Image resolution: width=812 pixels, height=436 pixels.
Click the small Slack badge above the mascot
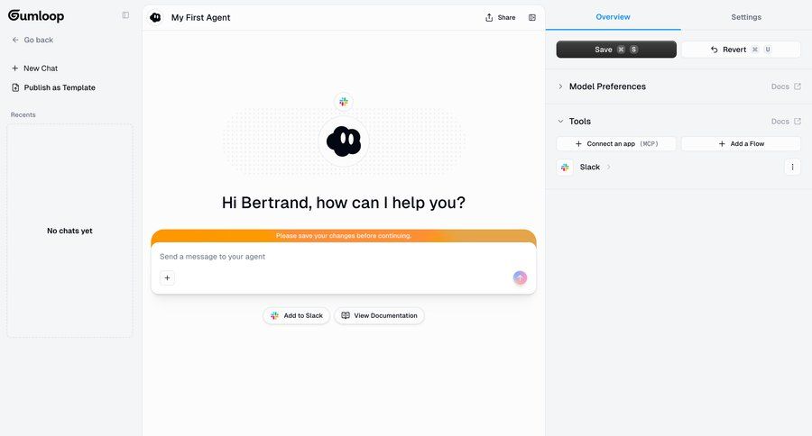[344, 102]
